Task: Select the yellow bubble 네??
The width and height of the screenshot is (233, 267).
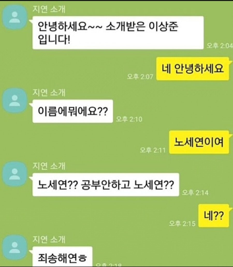Action: (214, 216)
